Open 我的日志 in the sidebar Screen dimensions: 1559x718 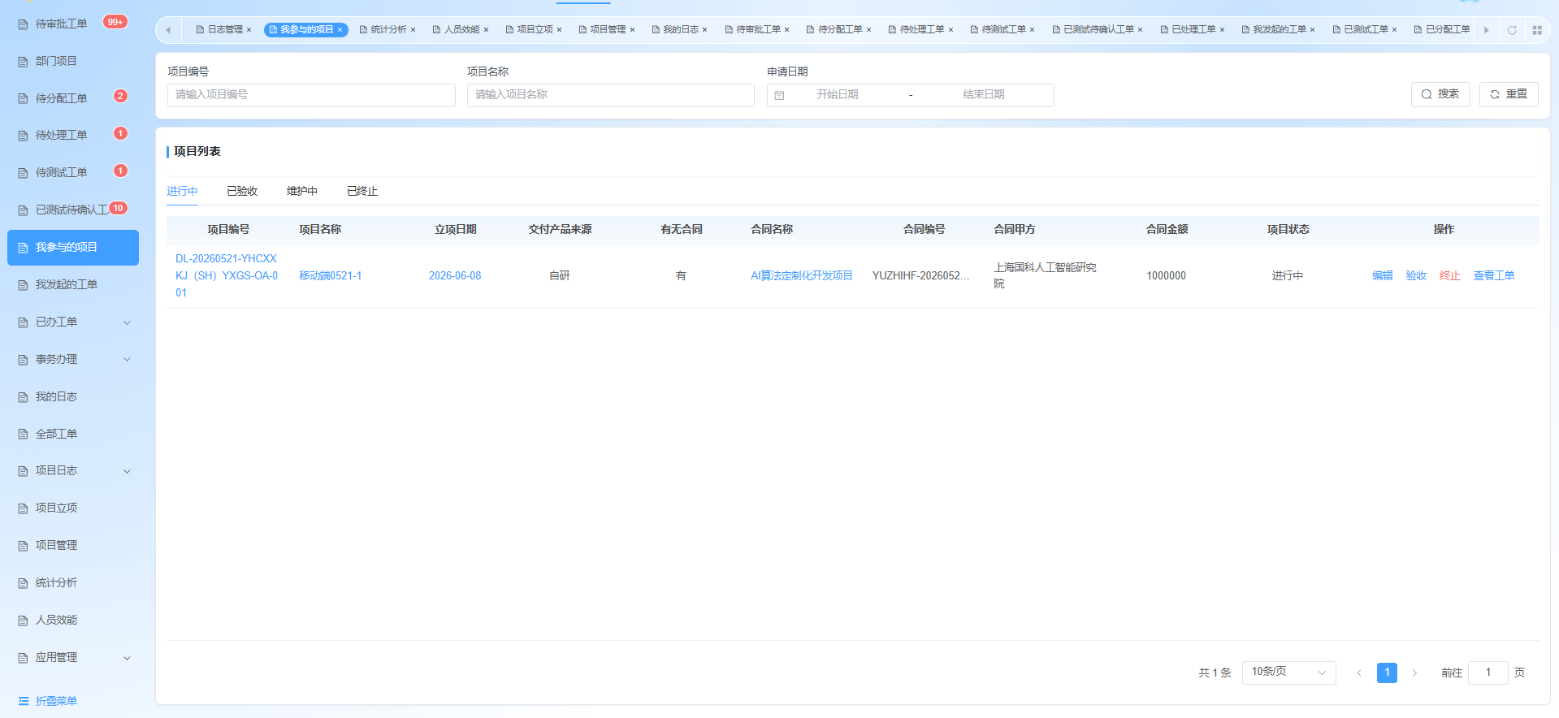[x=73, y=396]
